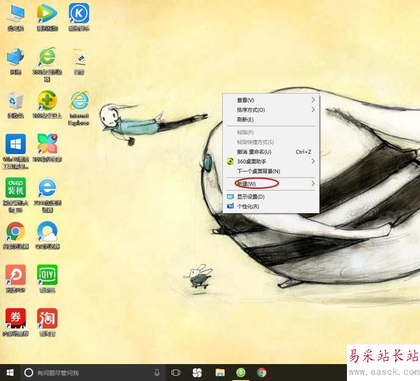This screenshot has height=381, width=420.
Task: Open 个性化(R) Personalize
Action: 271,206
